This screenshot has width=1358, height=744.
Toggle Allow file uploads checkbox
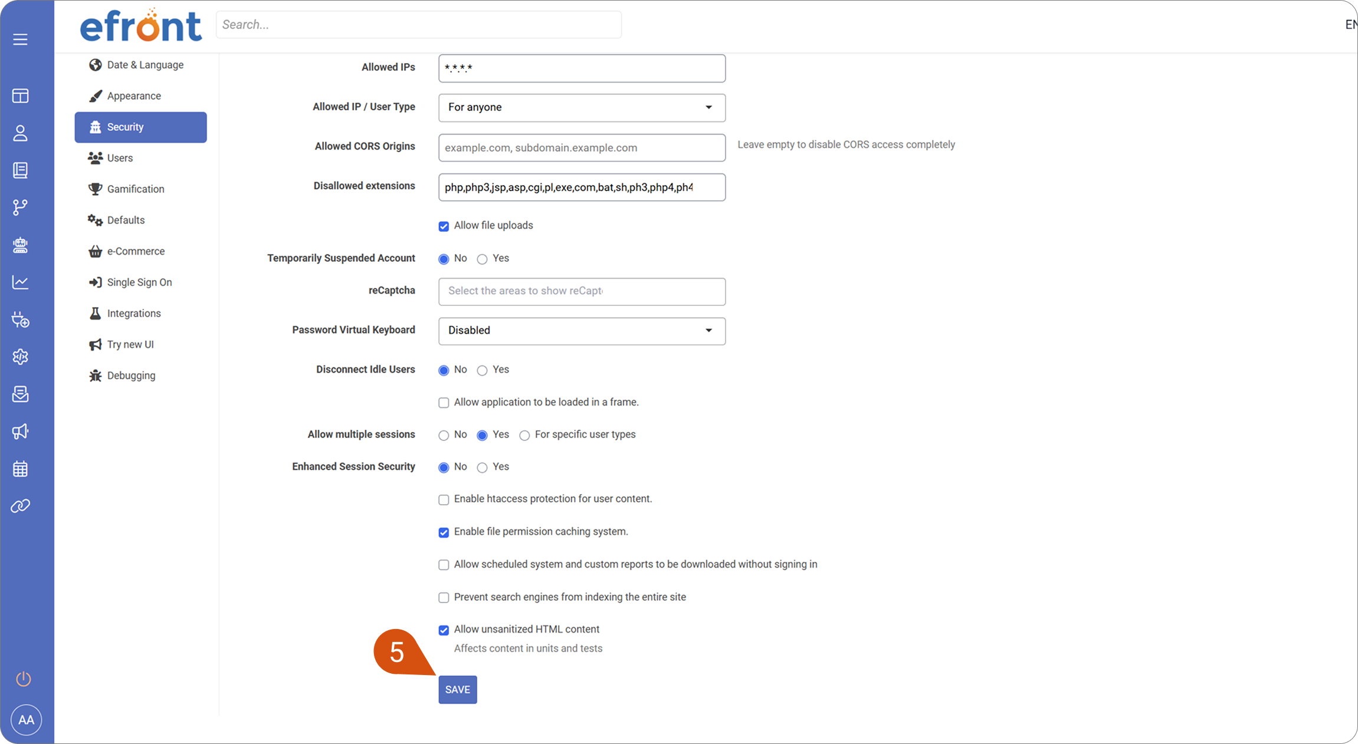point(444,226)
